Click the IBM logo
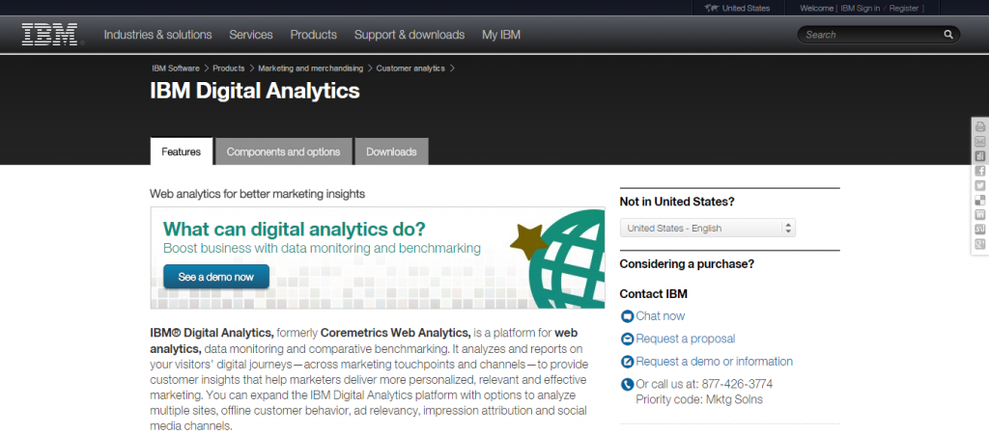Image resolution: width=989 pixels, height=435 pixels. click(x=50, y=35)
